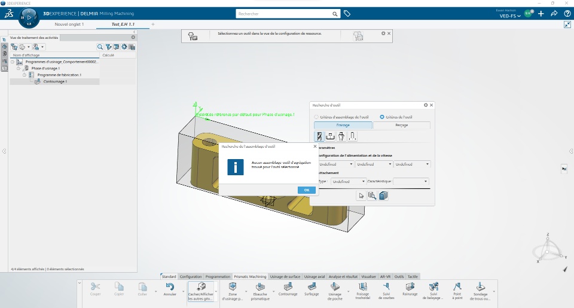Click the columns layout icon in activities panel
The image size is (574, 308).
(x=116, y=47)
